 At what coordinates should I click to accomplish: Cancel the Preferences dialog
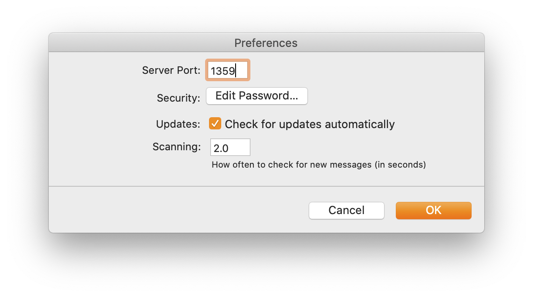coord(347,211)
